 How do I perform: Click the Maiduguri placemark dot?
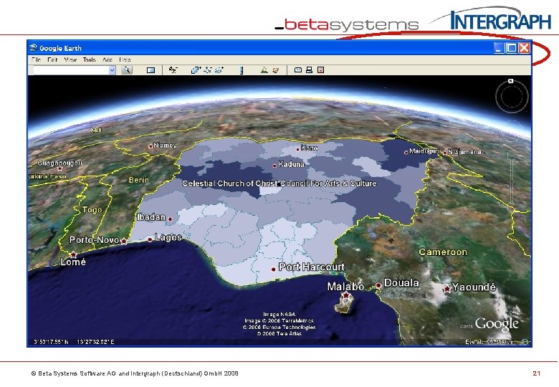(x=406, y=153)
